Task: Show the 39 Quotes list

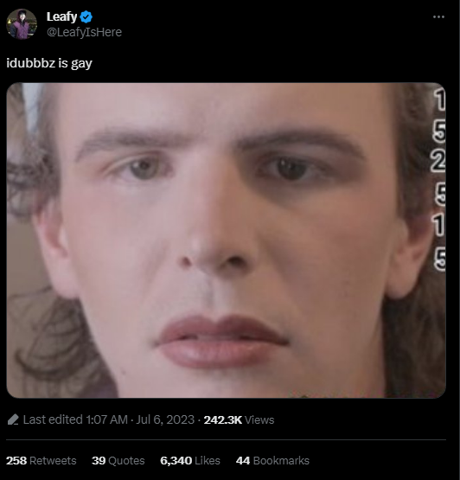Action: click(118, 461)
